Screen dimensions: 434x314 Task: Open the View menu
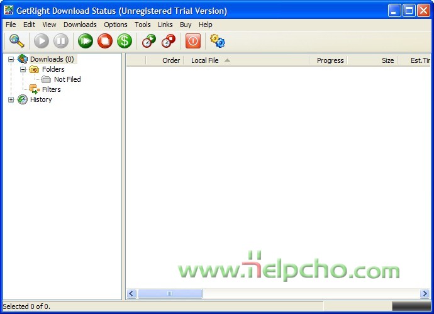coord(49,25)
